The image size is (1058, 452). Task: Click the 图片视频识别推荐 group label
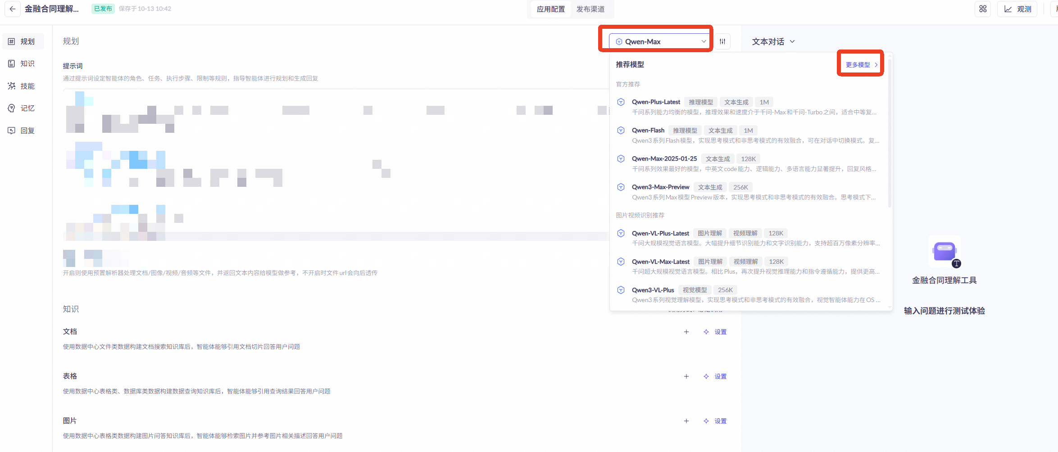(640, 215)
